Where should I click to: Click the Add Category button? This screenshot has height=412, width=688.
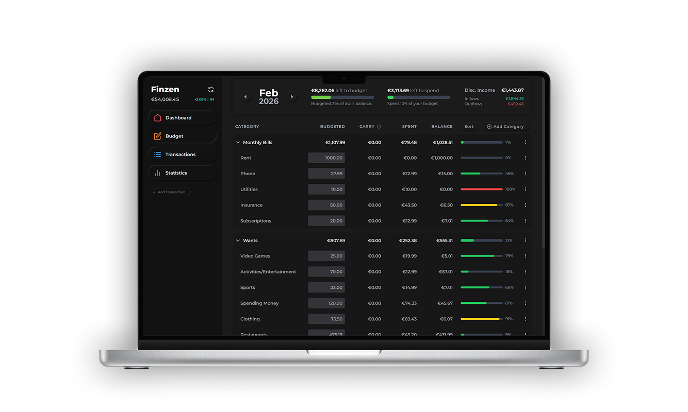pos(505,127)
